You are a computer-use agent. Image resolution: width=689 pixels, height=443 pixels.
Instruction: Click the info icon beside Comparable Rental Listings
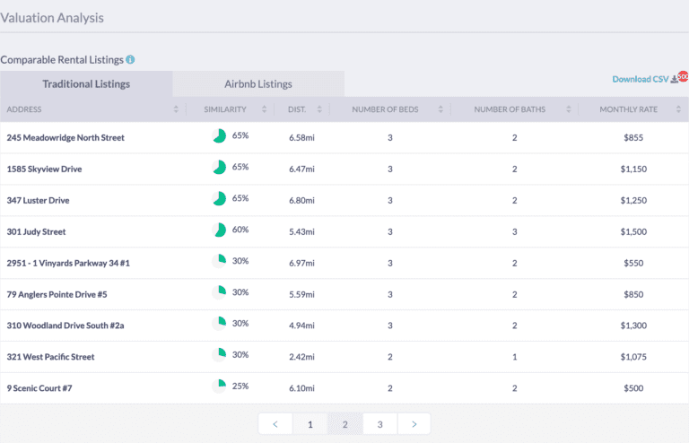tap(130, 60)
